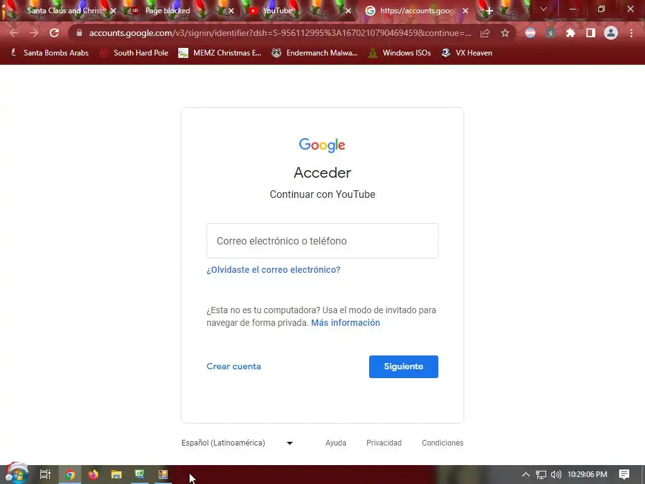Expand the Español (Latinoamérica) language dropdown
Screen dimensions: 645x484
pos(237,443)
